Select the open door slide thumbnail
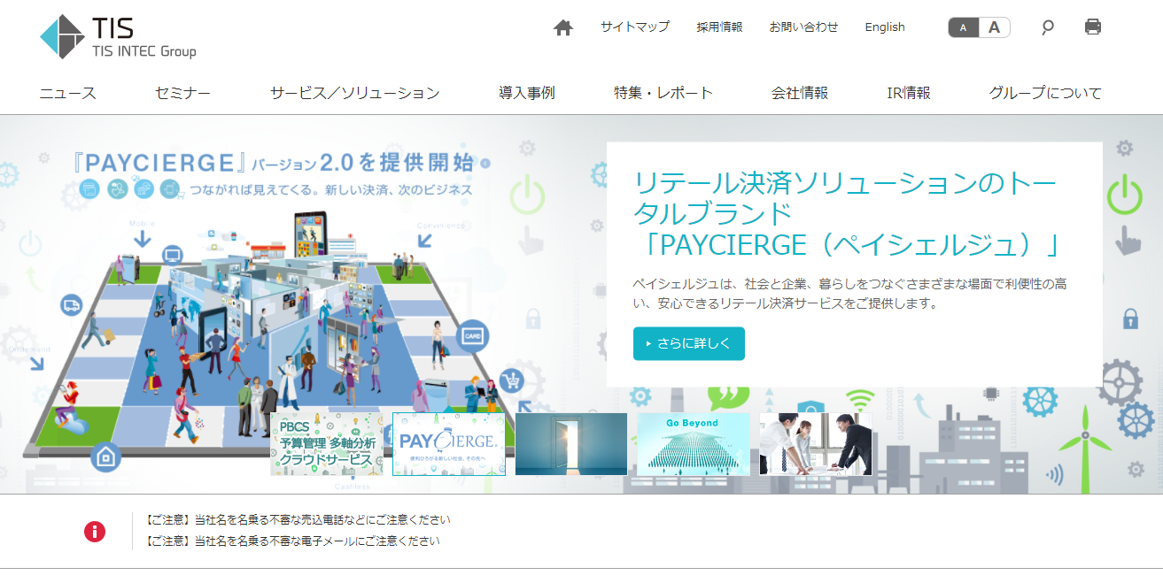1163x583 pixels. point(571,444)
